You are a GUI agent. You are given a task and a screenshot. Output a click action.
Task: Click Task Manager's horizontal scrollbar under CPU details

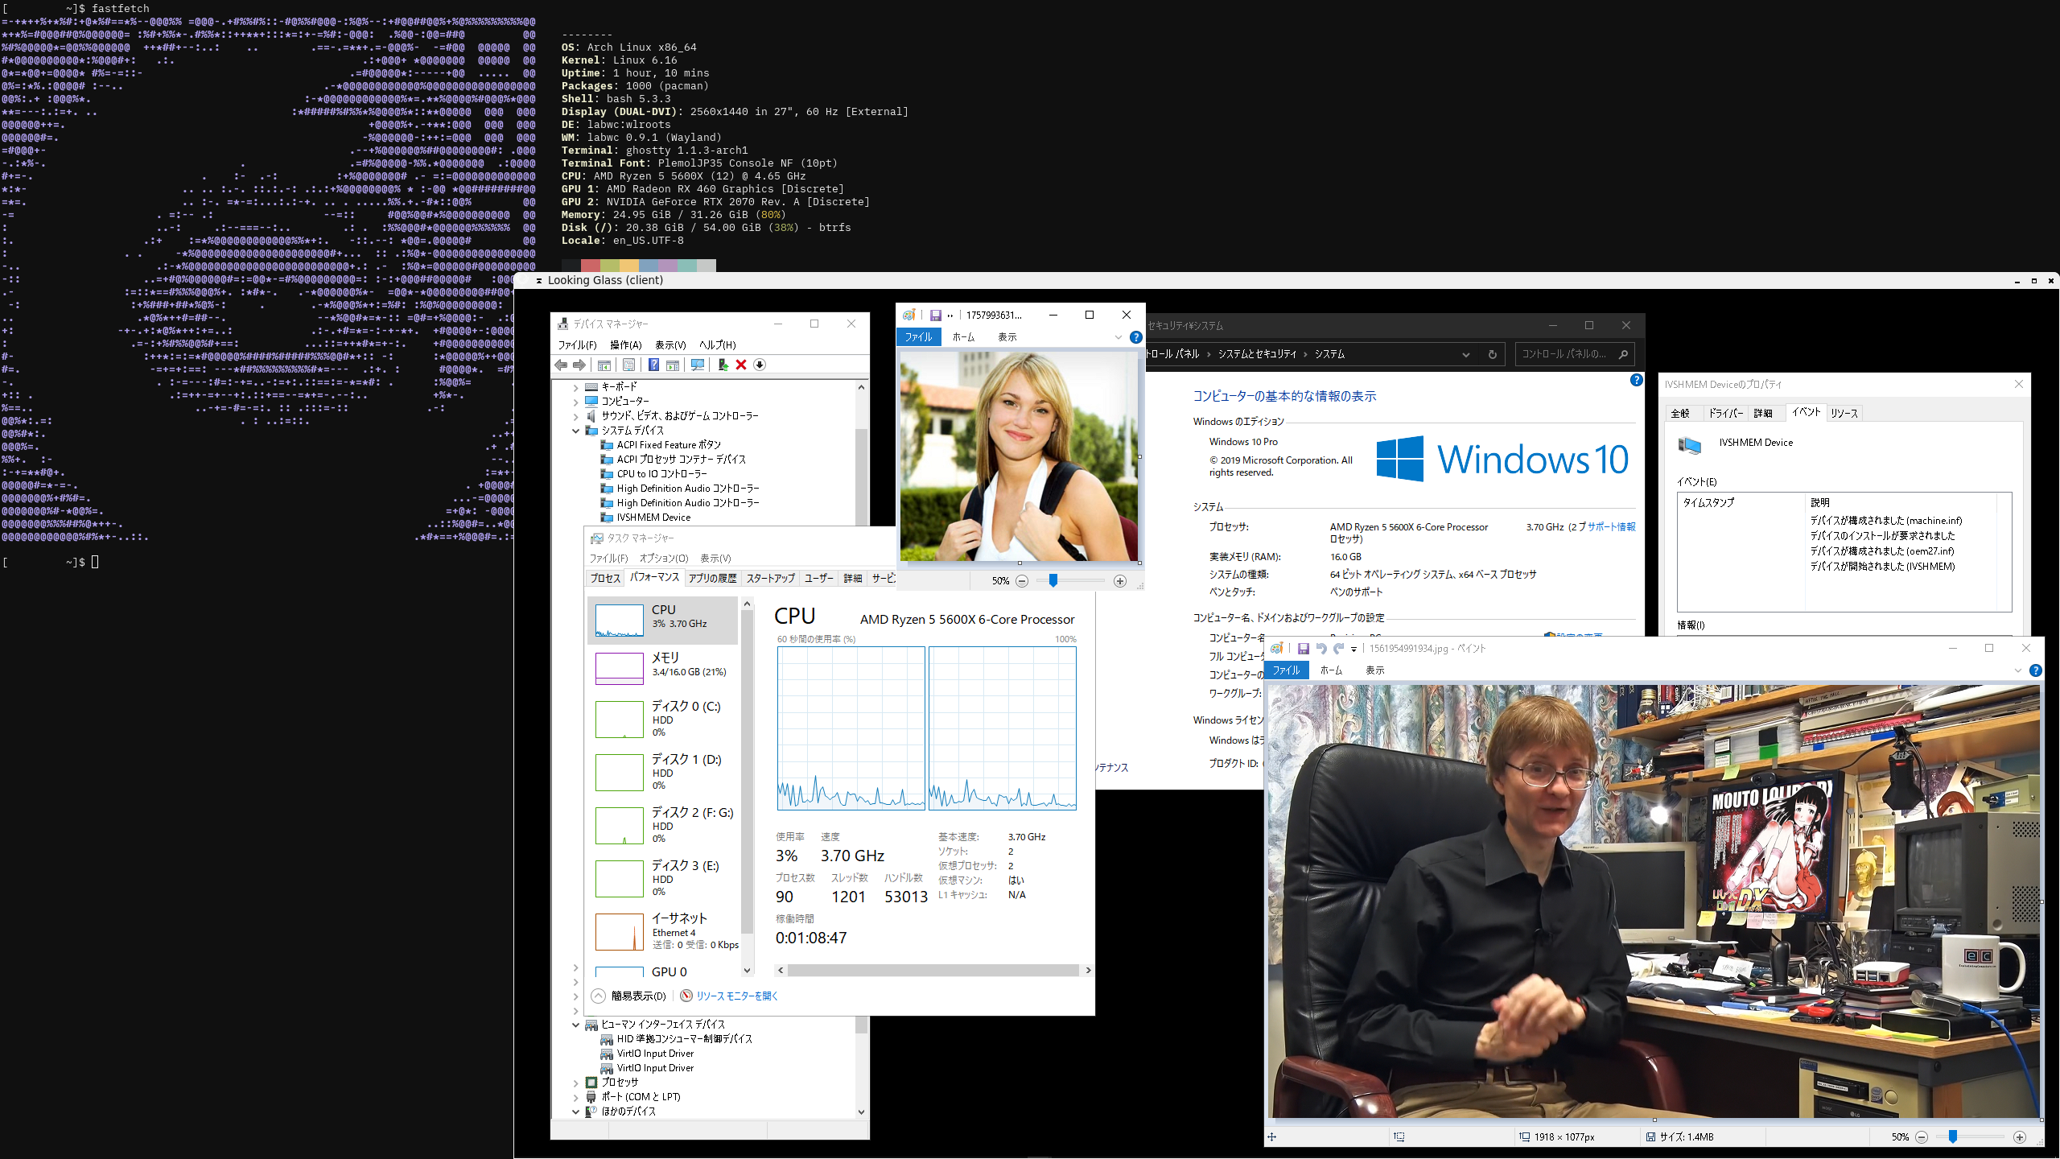933,971
